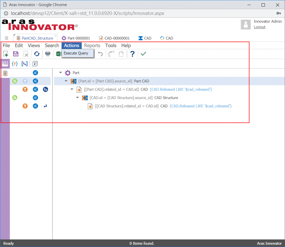Close the PartCAD_Structure tab
The image size is (285, 247).
coord(56,36)
